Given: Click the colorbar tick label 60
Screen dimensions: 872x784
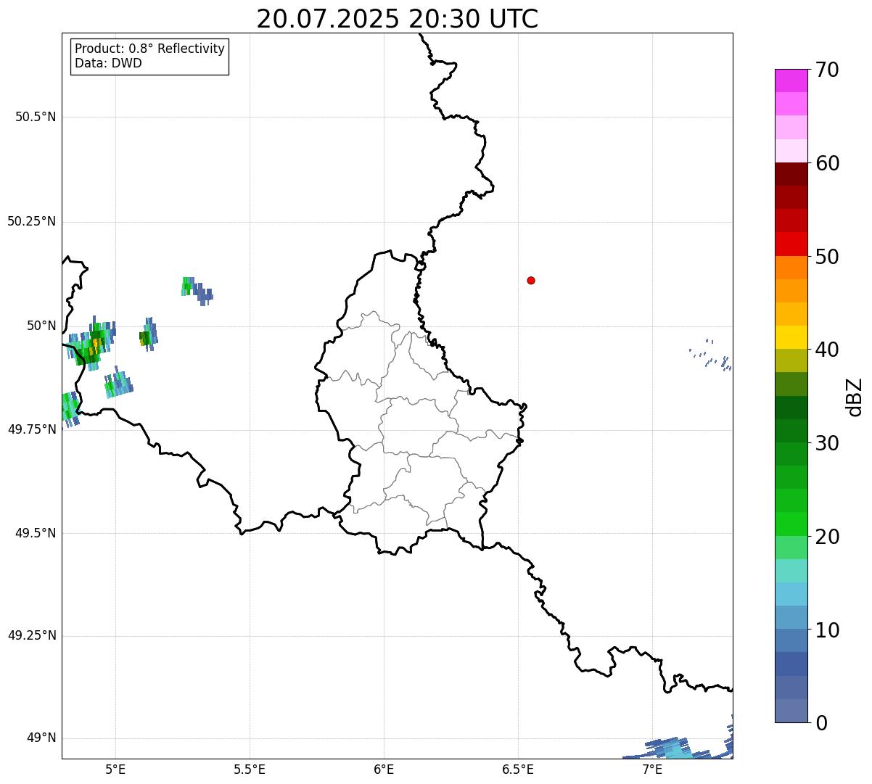Looking at the screenshot, I should [x=827, y=163].
